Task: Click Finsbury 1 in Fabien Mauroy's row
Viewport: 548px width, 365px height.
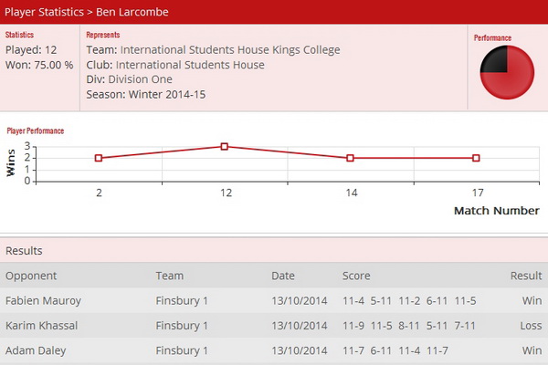Action: [x=182, y=301]
